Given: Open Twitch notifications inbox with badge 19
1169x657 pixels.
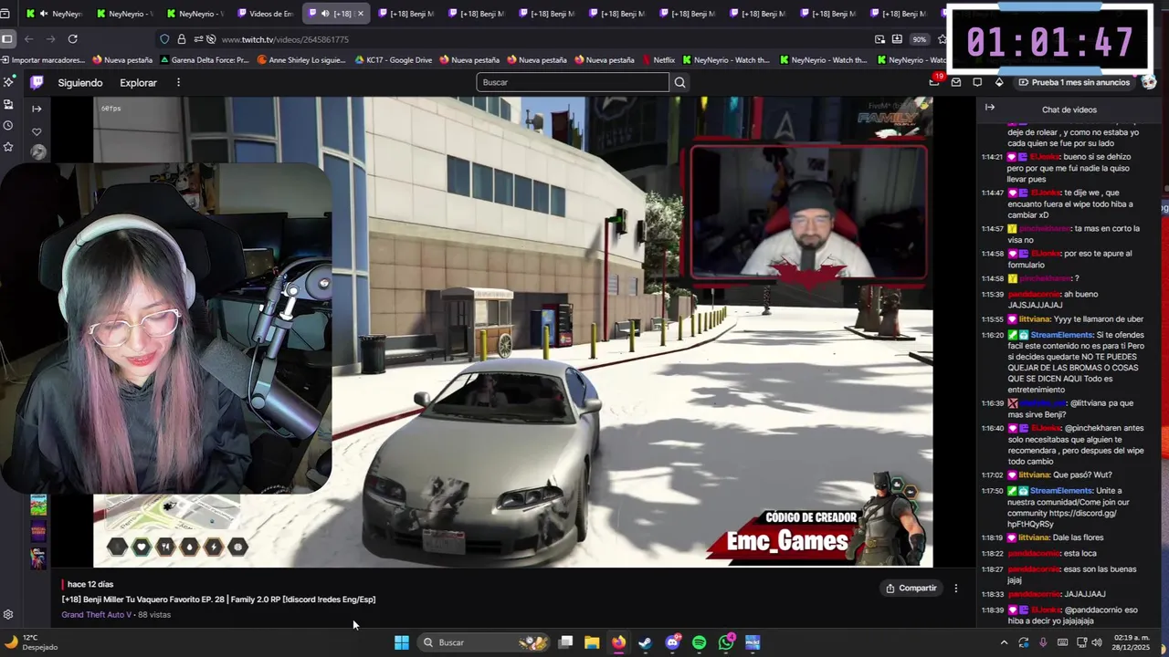Looking at the screenshot, I should click(934, 82).
